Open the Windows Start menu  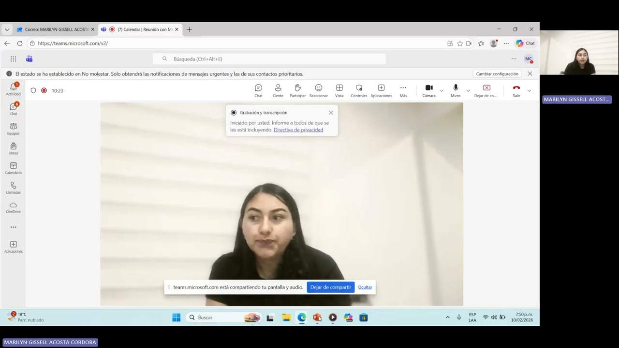tap(177, 318)
